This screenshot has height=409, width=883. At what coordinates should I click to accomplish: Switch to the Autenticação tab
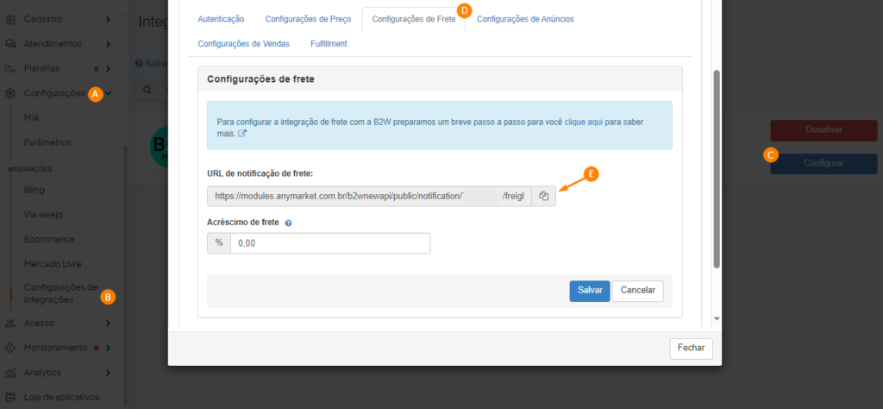pyautogui.click(x=221, y=19)
